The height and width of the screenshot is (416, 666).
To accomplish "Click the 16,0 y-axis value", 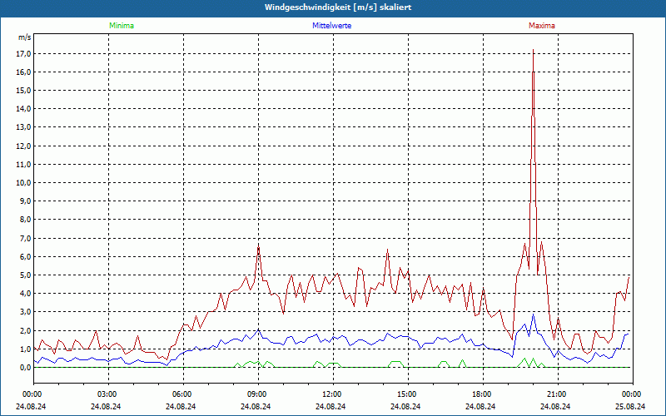I will pyautogui.click(x=24, y=72).
